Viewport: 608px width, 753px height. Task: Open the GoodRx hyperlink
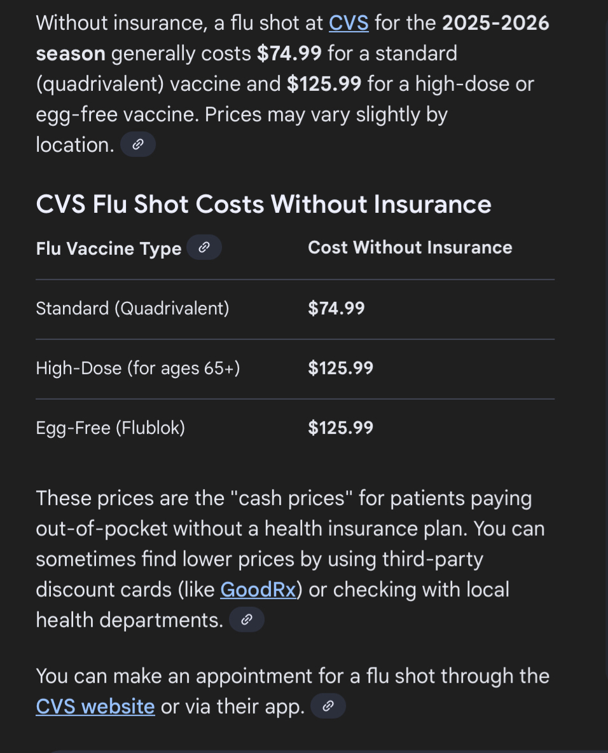click(258, 590)
